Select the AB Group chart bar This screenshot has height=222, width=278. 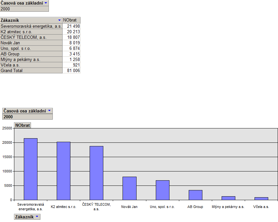[196, 195]
